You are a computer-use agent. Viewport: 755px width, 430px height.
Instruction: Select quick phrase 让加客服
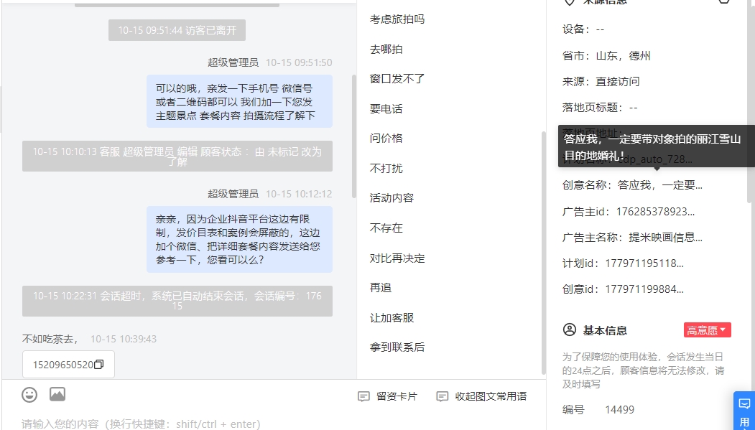392,318
